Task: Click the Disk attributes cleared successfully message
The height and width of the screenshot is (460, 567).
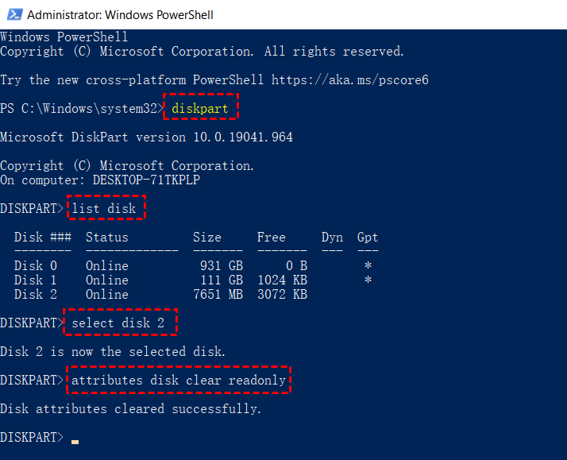Action: coord(130,409)
